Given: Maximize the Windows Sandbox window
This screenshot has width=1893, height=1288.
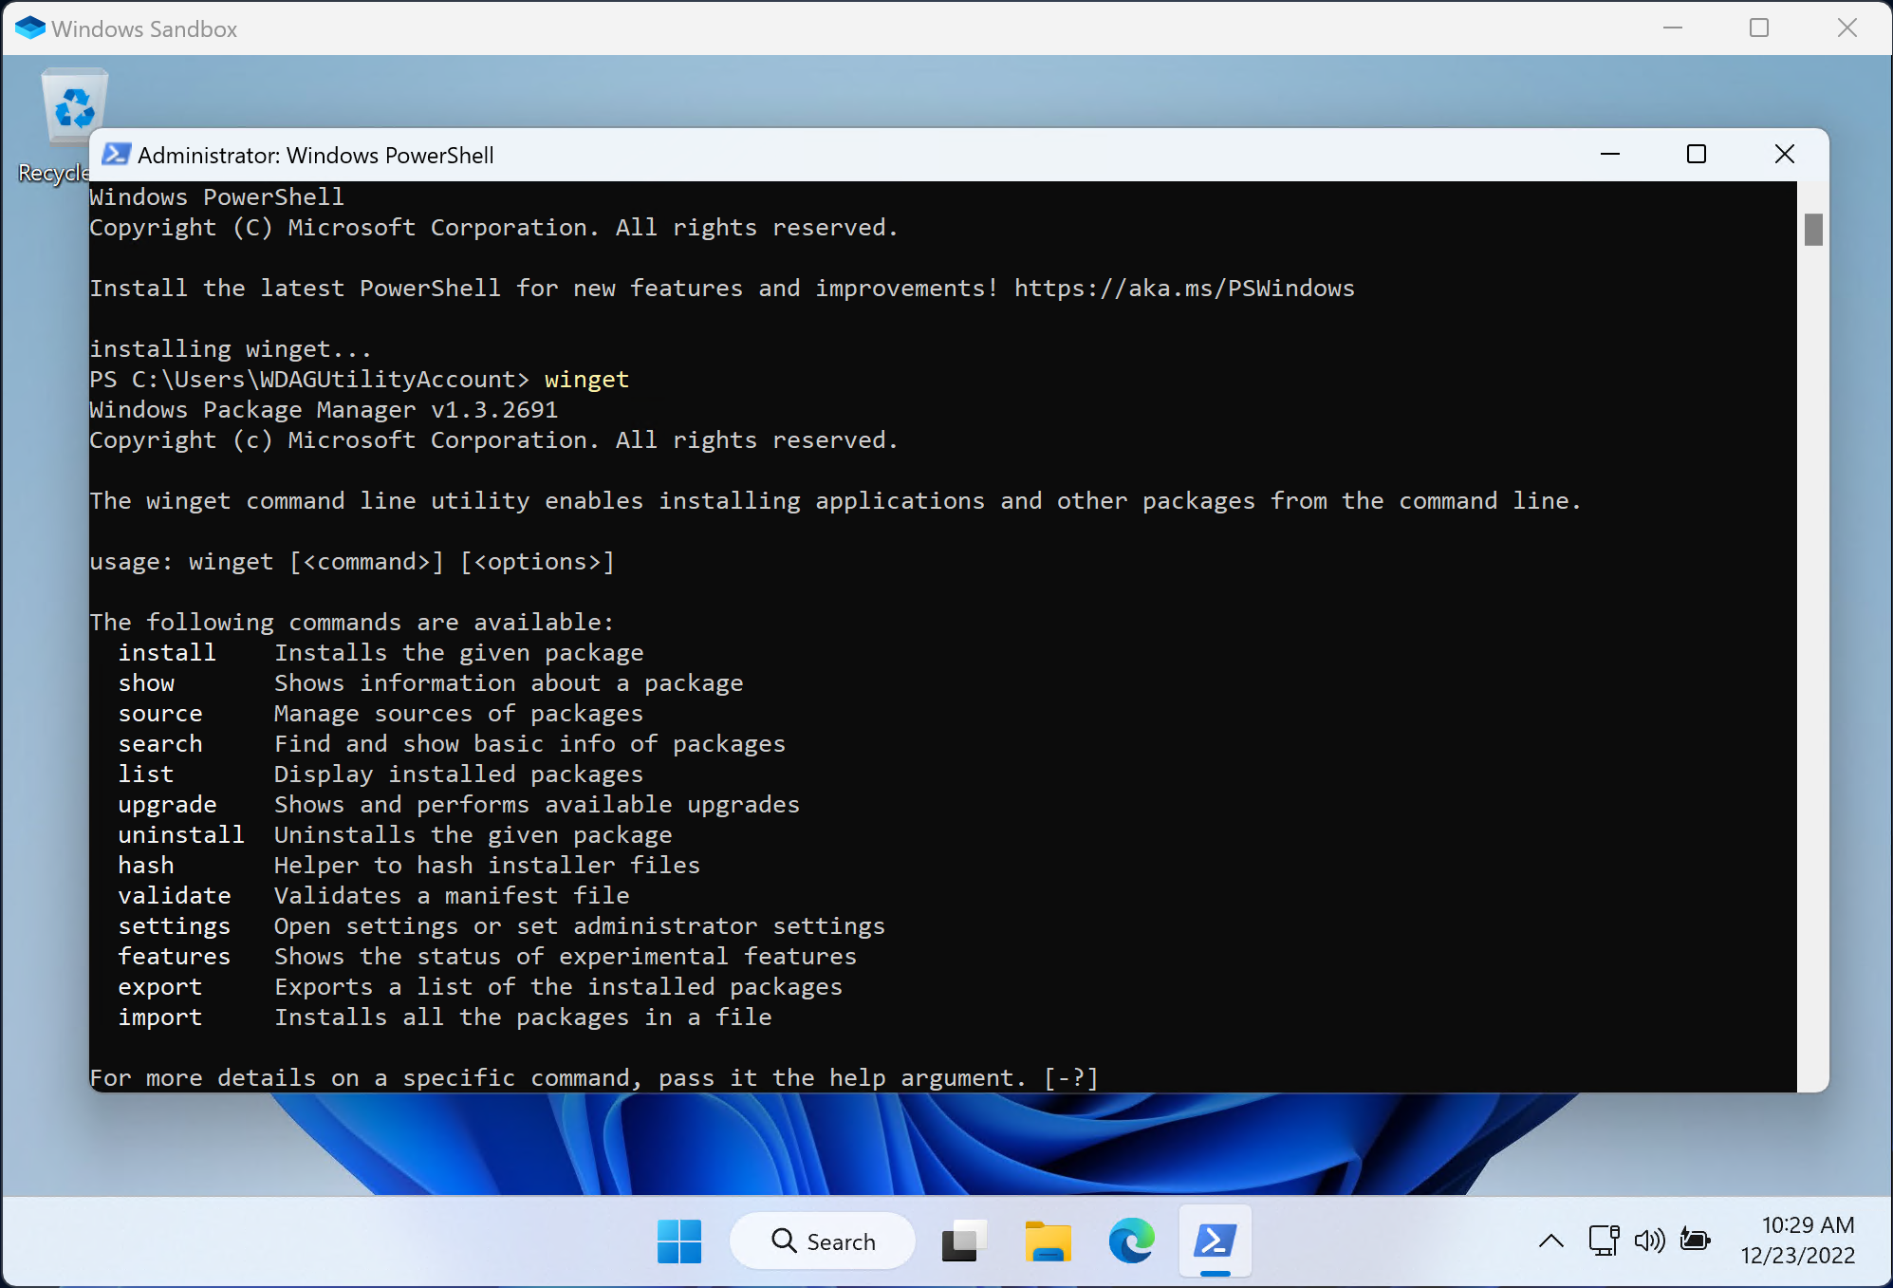Looking at the screenshot, I should click(x=1759, y=28).
